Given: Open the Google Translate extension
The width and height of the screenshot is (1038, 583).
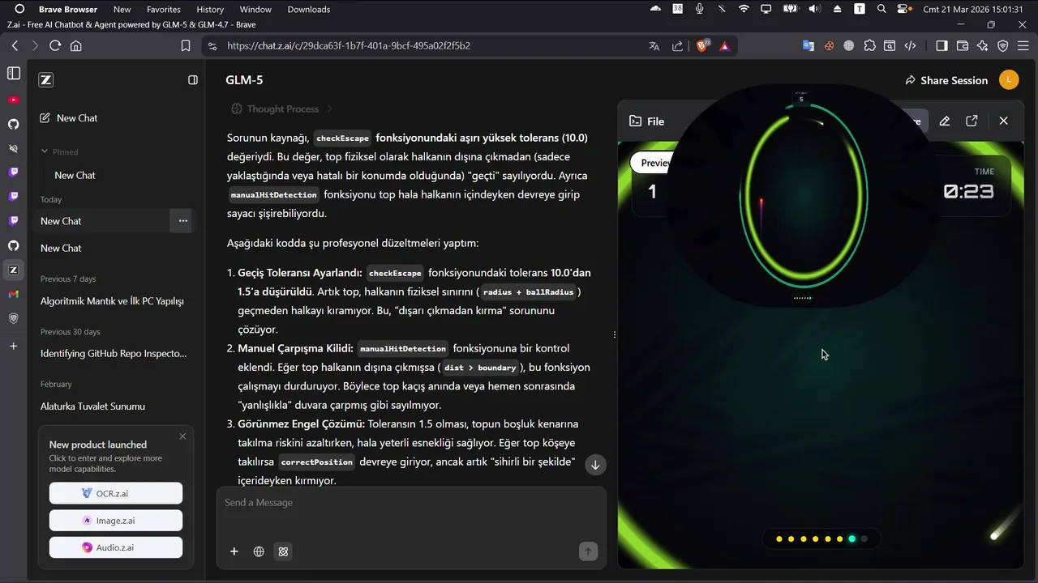Looking at the screenshot, I should coord(809,46).
